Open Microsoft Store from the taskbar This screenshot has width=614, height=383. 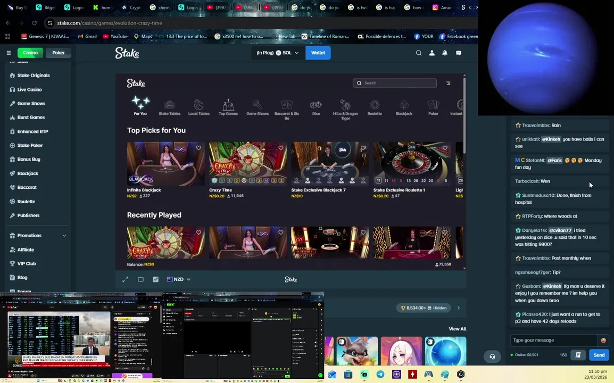(348, 374)
